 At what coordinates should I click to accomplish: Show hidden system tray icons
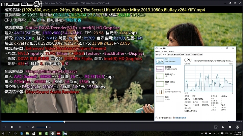click(x=202, y=134)
